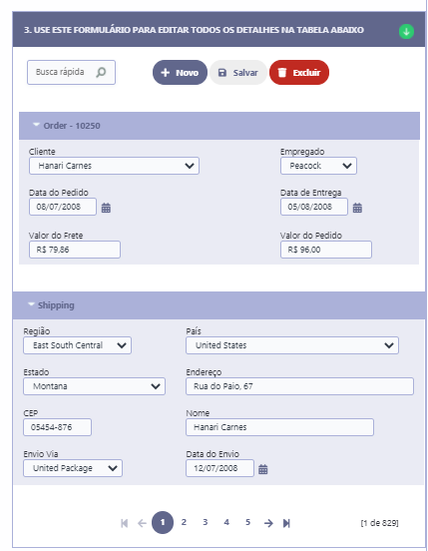Click the Novo button

click(x=180, y=73)
